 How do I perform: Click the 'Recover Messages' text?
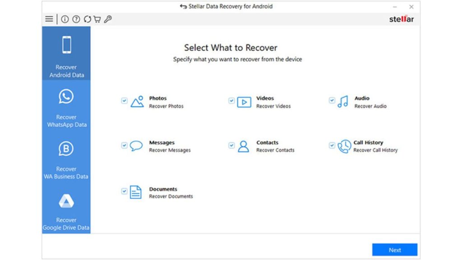click(170, 150)
